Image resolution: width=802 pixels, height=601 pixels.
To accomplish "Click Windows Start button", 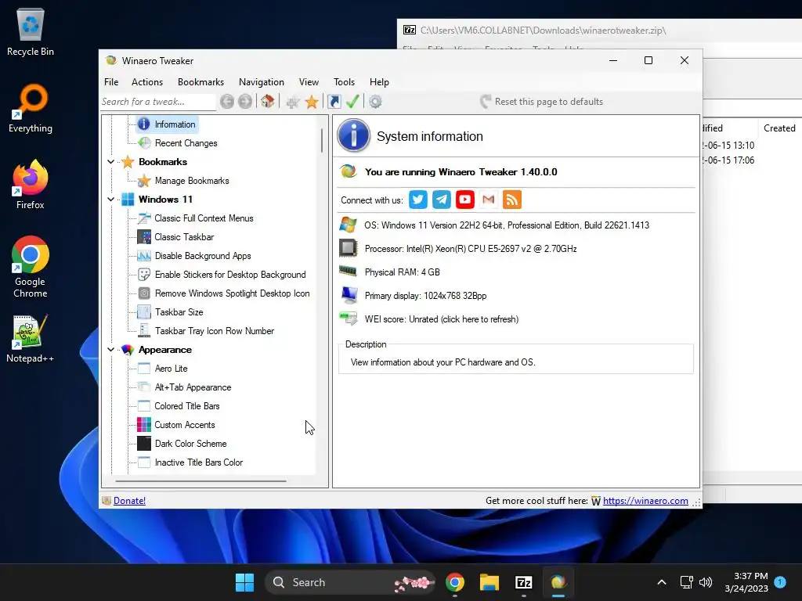I will [244, 582].
